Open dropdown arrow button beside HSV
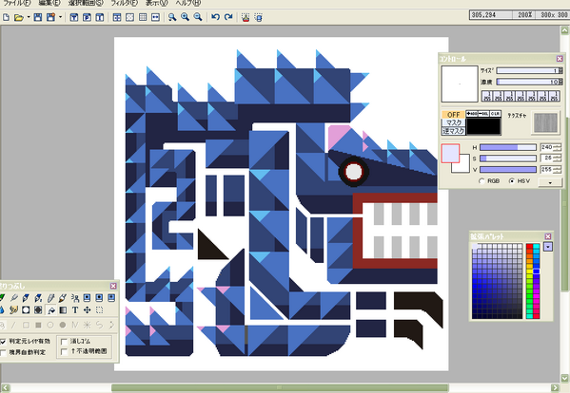570x393 pixels. [550, 182]
